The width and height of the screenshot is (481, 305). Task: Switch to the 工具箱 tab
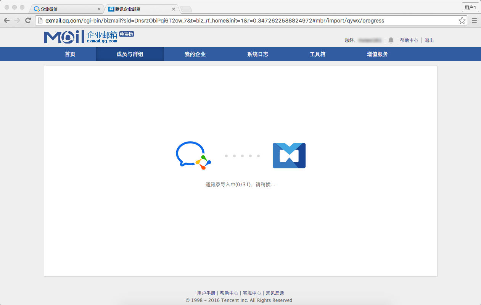[x=317, y=54]
